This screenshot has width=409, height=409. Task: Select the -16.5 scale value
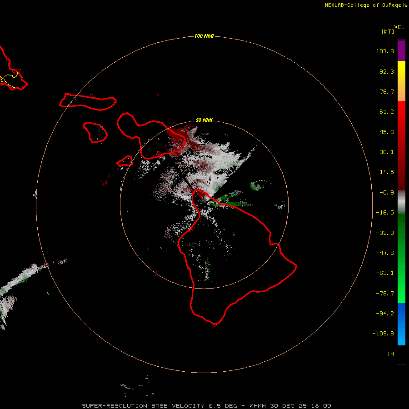coord(385,213)
